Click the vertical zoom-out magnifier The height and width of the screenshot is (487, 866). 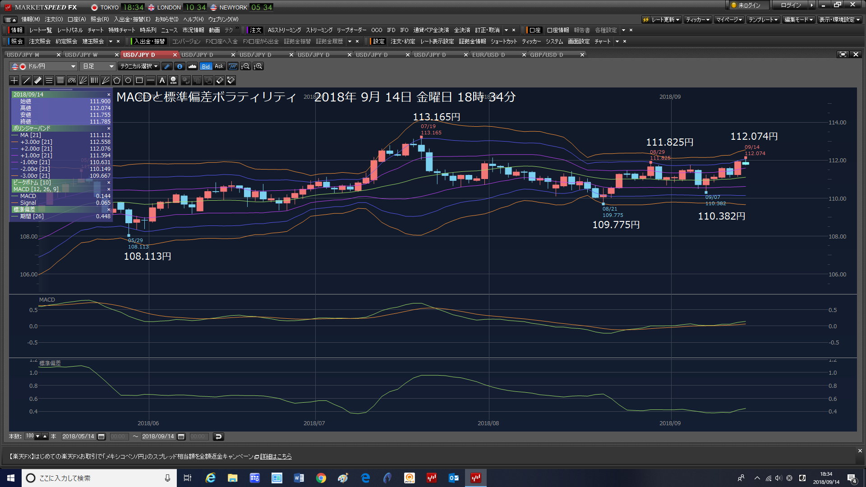pos(245,66)
